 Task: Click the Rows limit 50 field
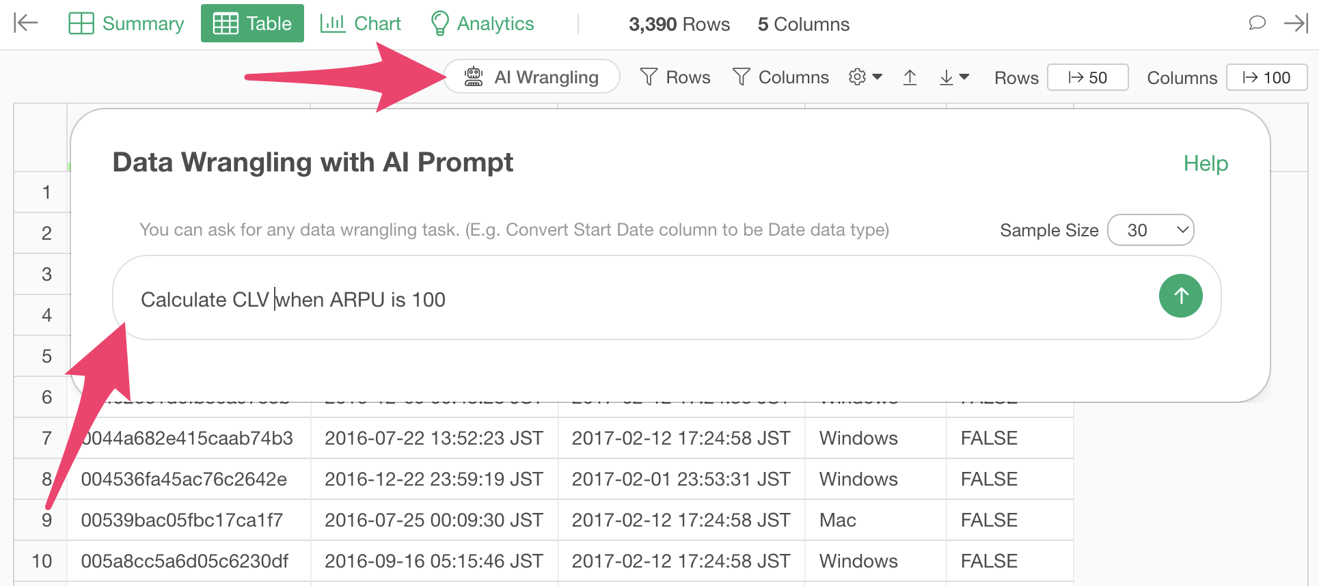1087,77
